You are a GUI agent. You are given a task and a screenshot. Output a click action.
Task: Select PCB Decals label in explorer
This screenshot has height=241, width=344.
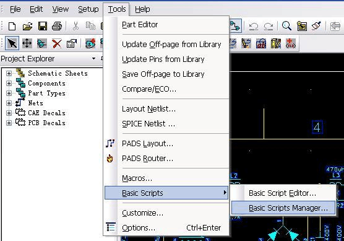pyautogui.click(x=47, y=123)
